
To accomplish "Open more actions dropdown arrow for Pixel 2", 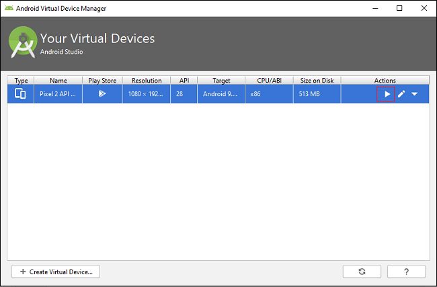I will pyautogui.click(x=414, y=94).
